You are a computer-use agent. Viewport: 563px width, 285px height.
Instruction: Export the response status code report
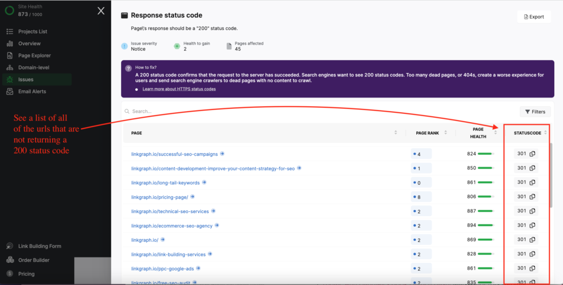tap(534, 17)
